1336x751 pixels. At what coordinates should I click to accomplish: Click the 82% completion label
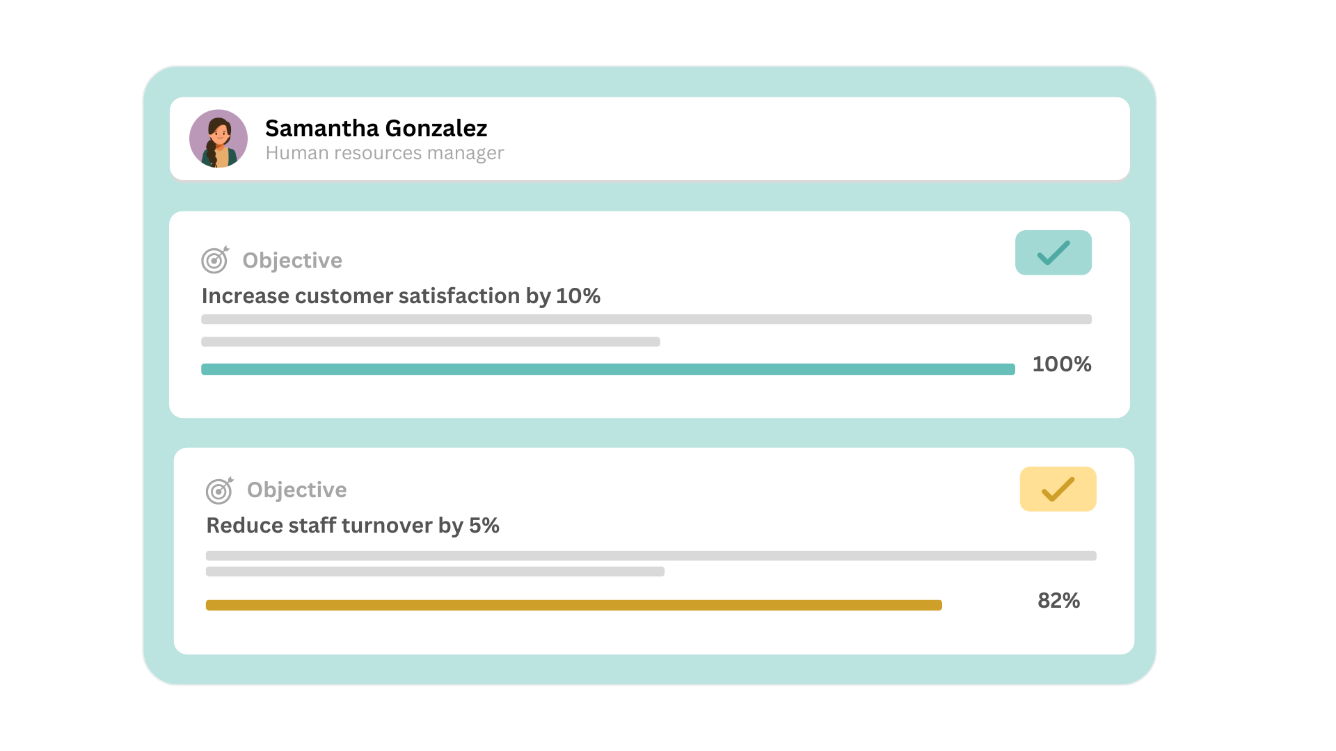coord(1058,601)
